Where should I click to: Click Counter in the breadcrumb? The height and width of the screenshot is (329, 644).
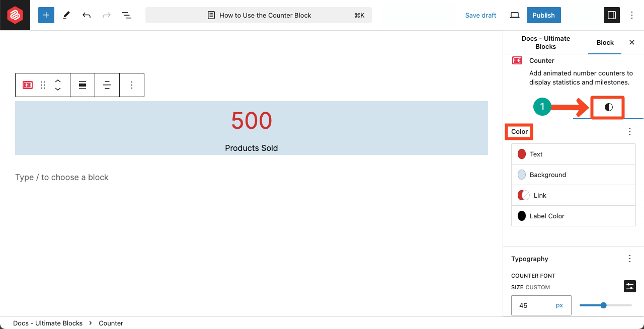(x=111, y=323)
